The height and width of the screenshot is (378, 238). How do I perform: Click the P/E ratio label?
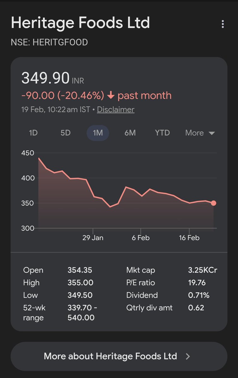pos(141,283)
